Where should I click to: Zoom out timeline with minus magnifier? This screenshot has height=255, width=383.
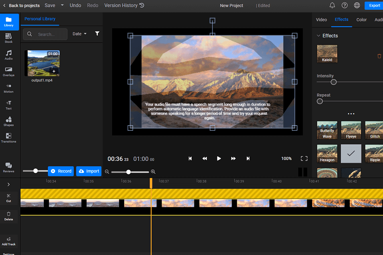(x=107, y=172)
